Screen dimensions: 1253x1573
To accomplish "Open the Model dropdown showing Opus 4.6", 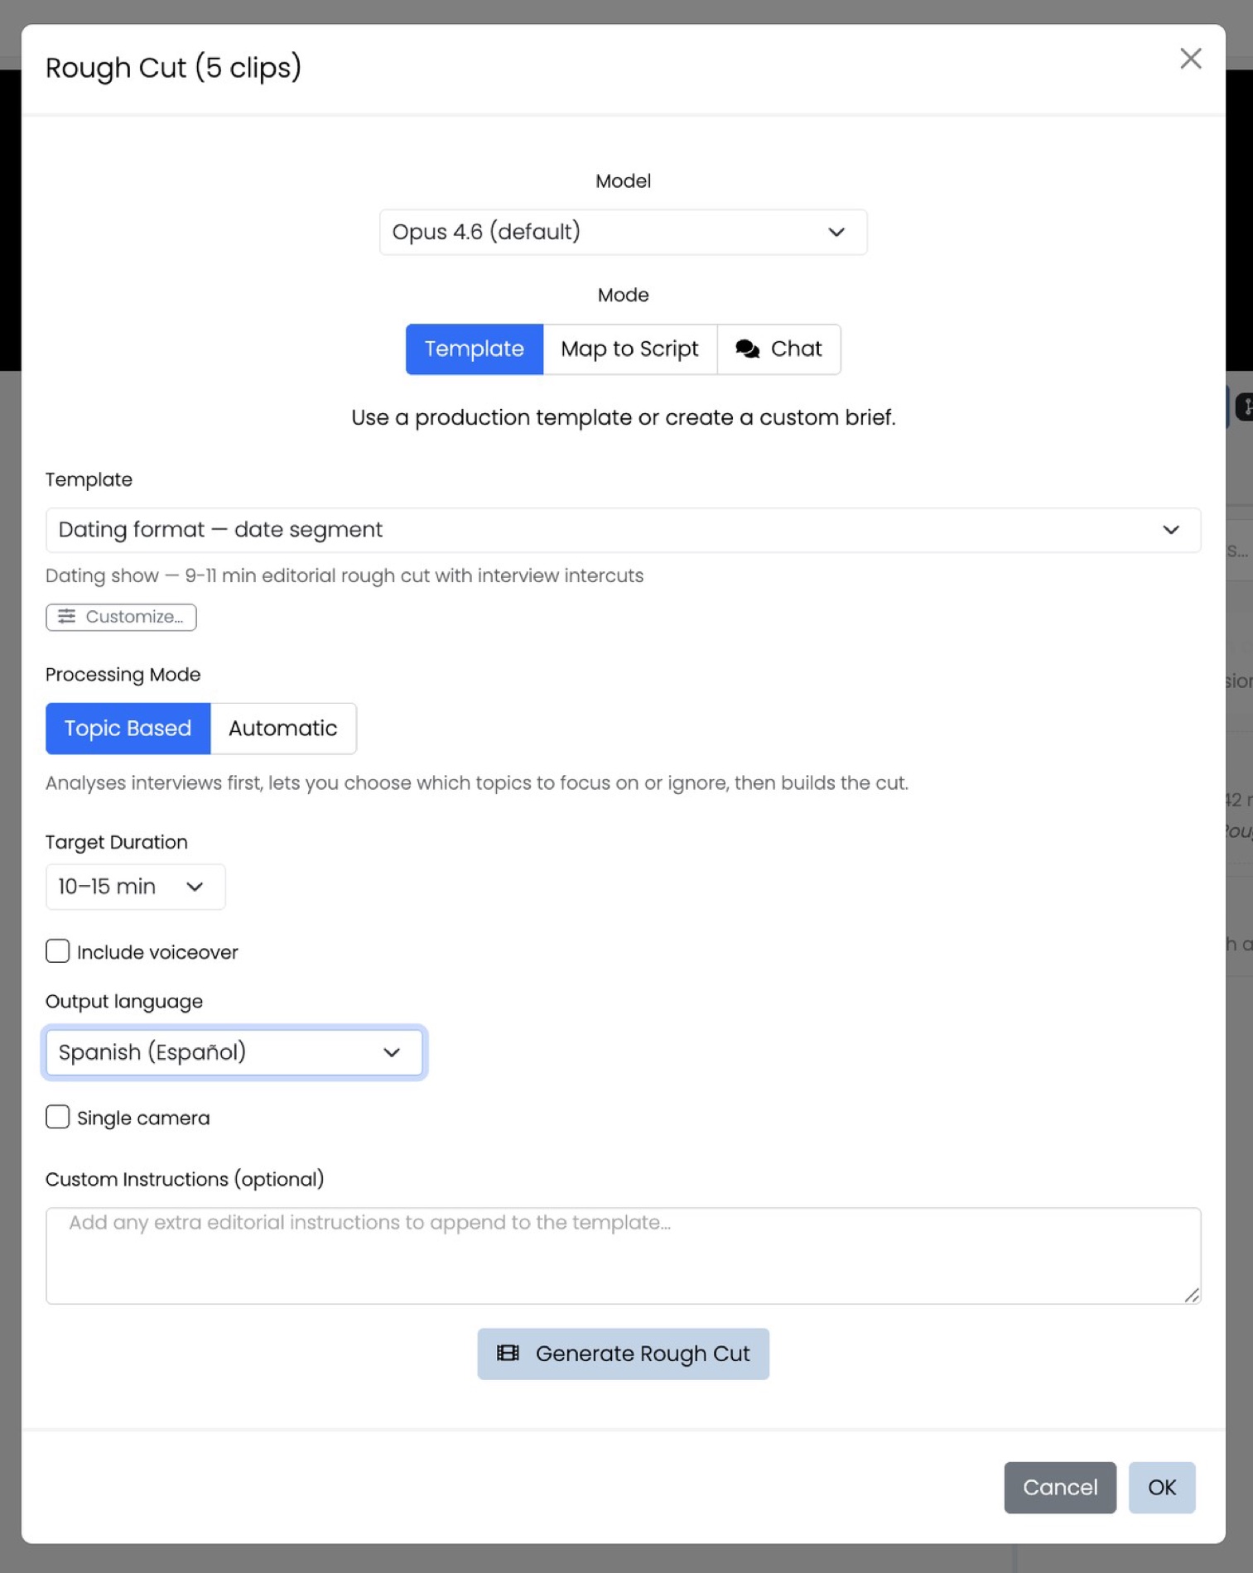I will (623, 232).
